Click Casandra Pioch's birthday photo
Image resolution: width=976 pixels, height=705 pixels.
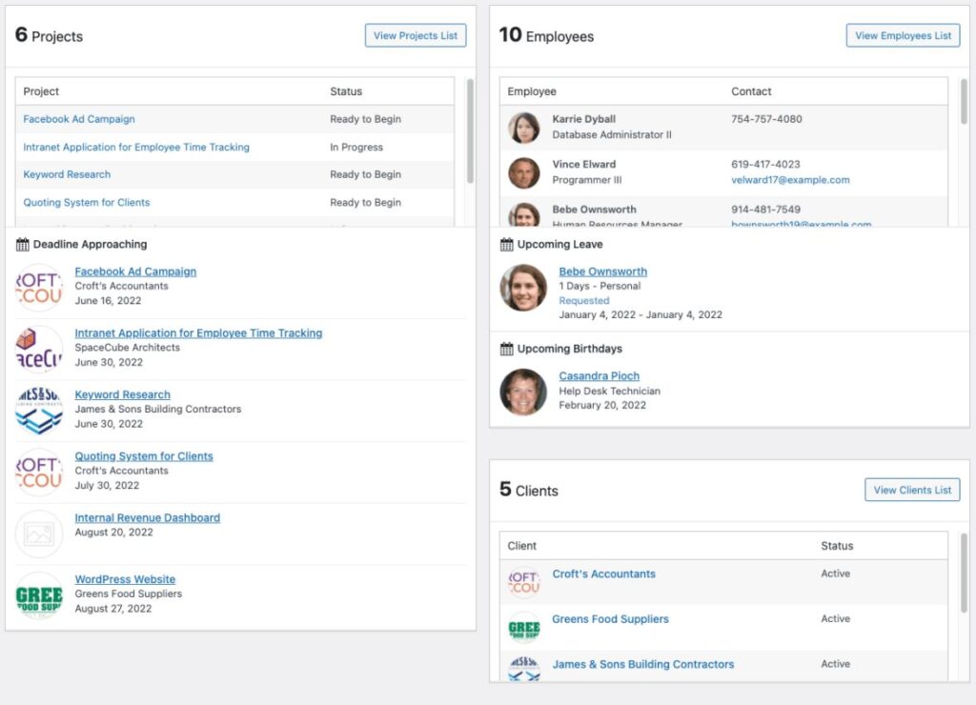point(524,392)
